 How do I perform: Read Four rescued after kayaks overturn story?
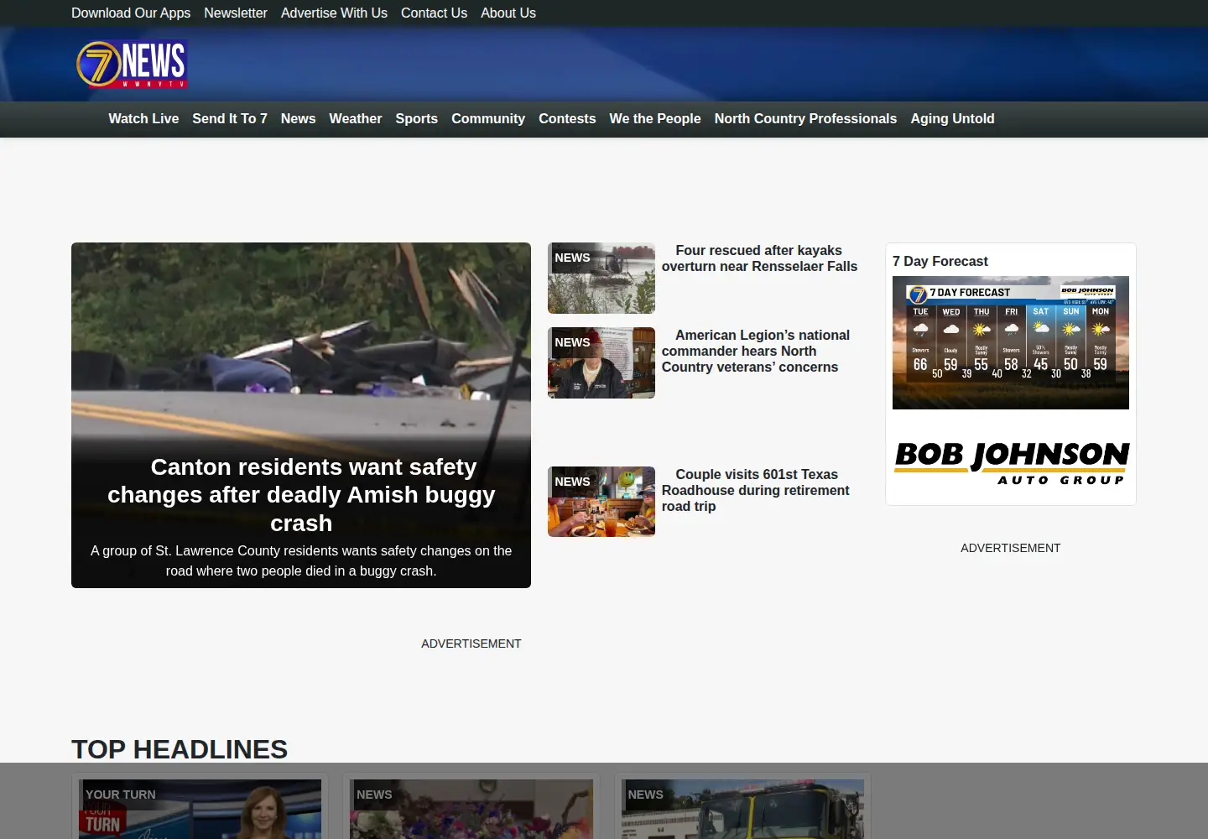click(759, 258)
